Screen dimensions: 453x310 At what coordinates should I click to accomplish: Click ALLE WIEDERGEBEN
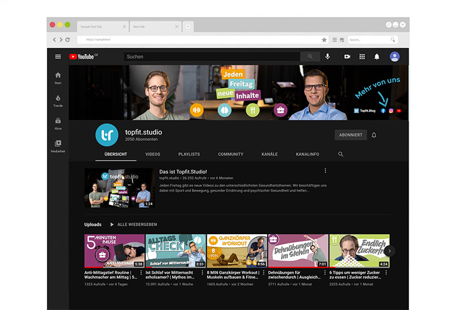point(134,224)
